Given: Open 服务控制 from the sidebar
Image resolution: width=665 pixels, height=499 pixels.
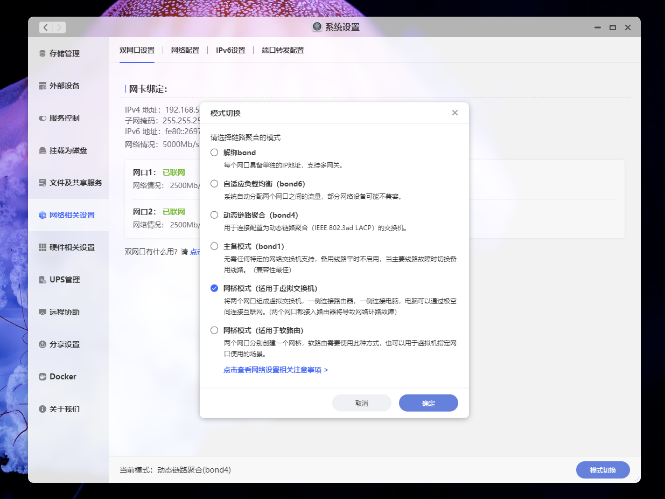Looking at the screenshot, I should tap(58, 117).
